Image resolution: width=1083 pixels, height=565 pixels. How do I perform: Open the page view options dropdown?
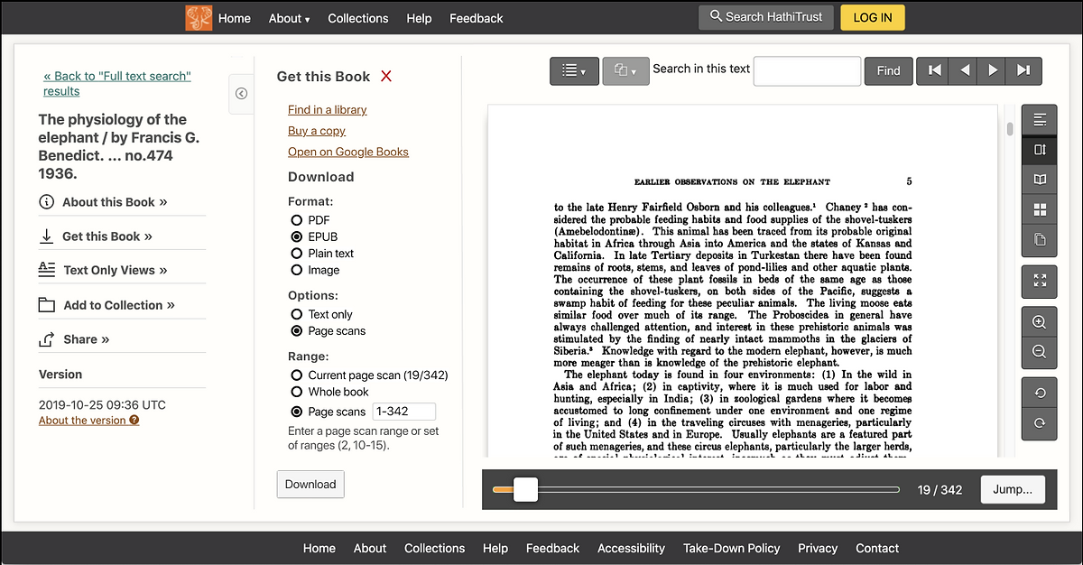point(574,70)
